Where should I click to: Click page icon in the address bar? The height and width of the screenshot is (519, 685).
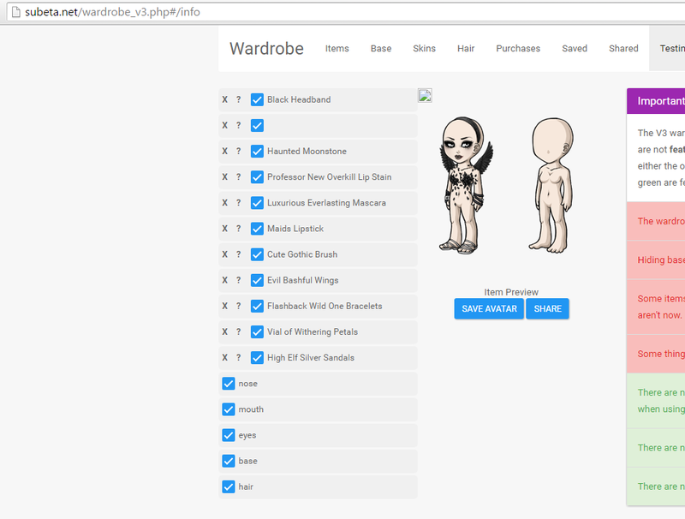12,13
